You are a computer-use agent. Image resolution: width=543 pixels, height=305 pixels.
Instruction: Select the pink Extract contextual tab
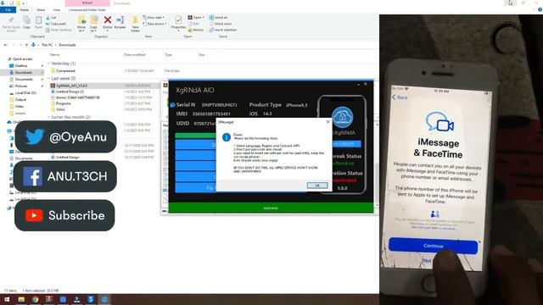87,3
